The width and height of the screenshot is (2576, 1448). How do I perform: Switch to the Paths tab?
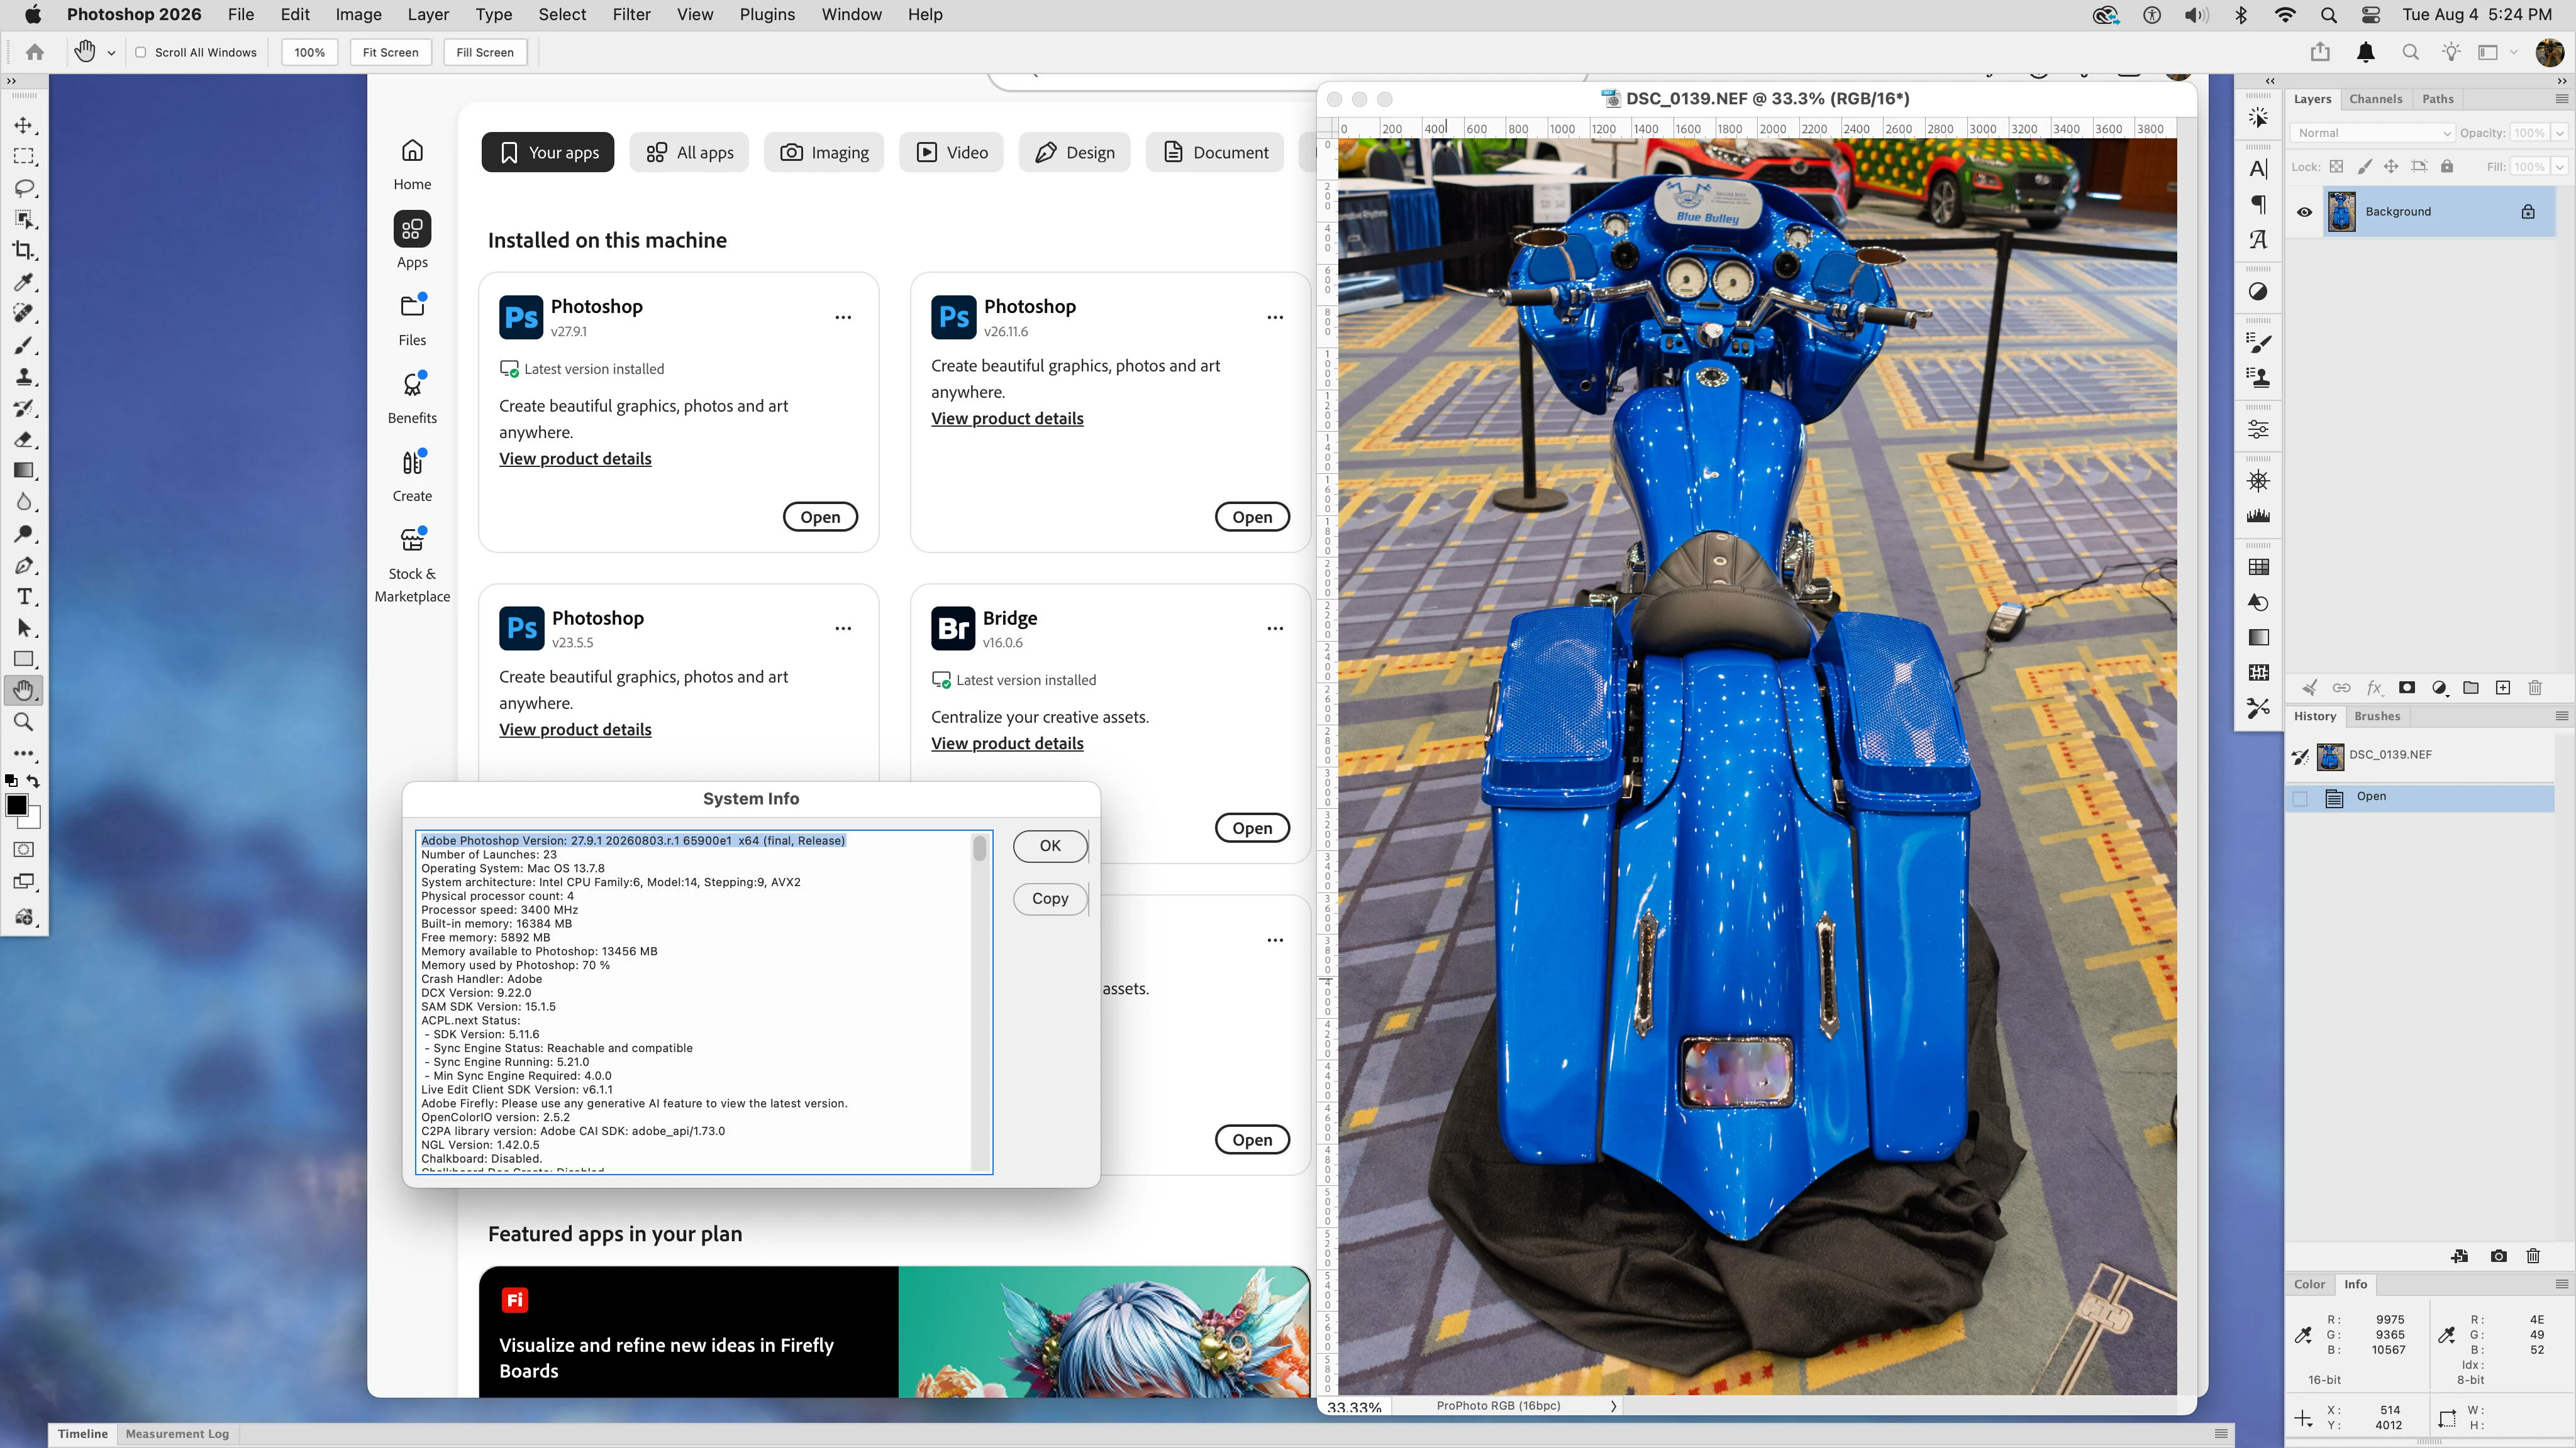[x=2437, y=99]
